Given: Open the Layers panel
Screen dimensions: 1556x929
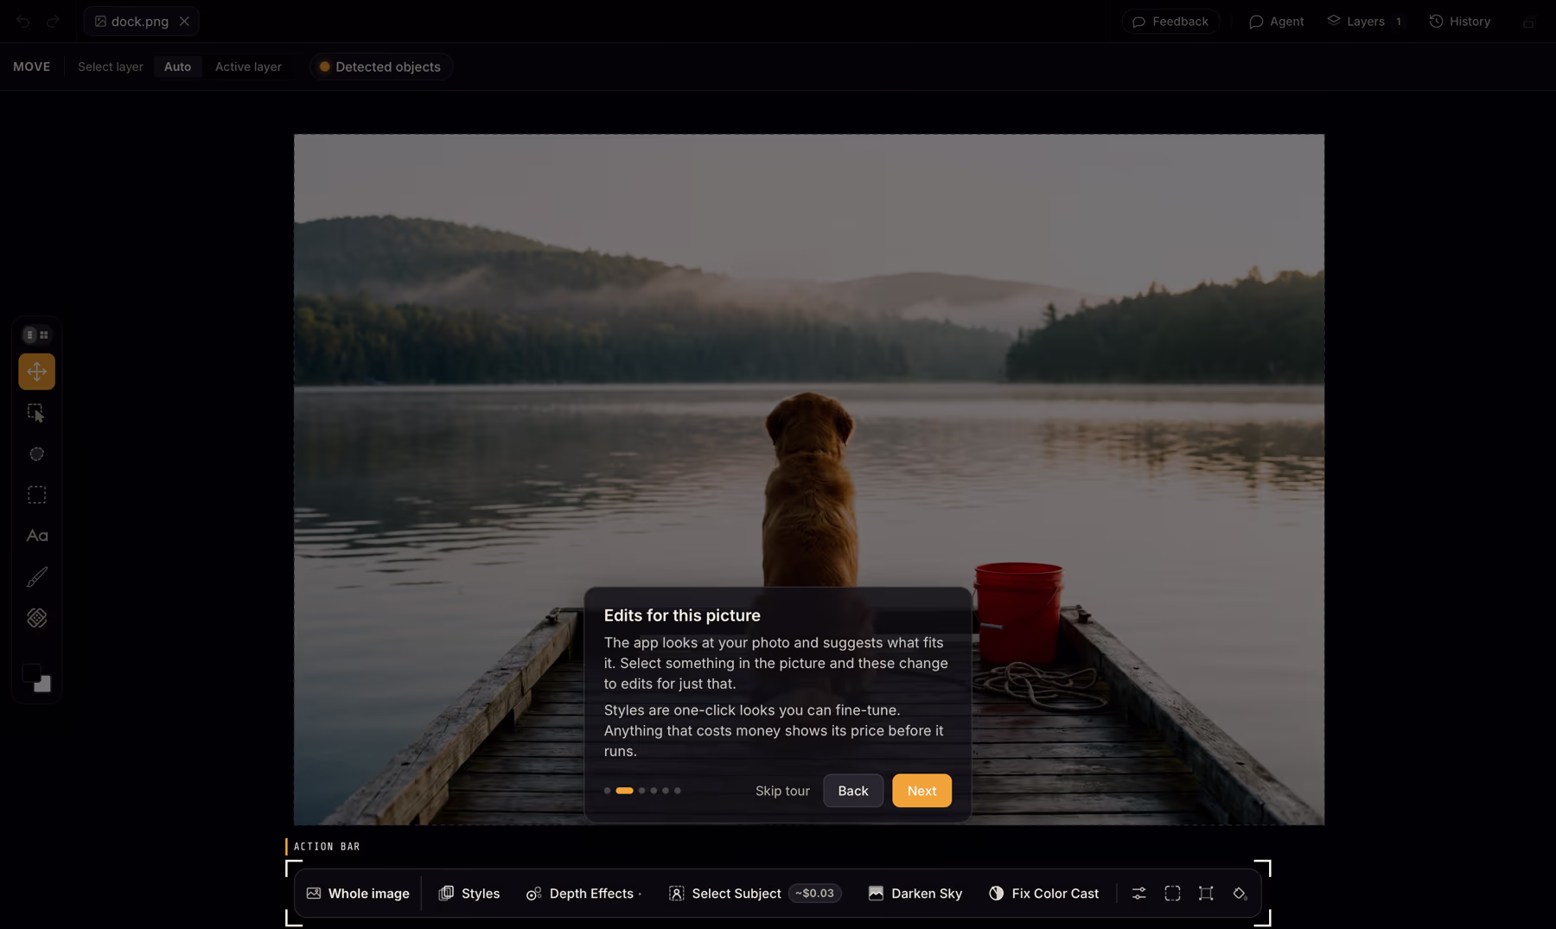Looking at the screenshot, I should pos(1365,22).
